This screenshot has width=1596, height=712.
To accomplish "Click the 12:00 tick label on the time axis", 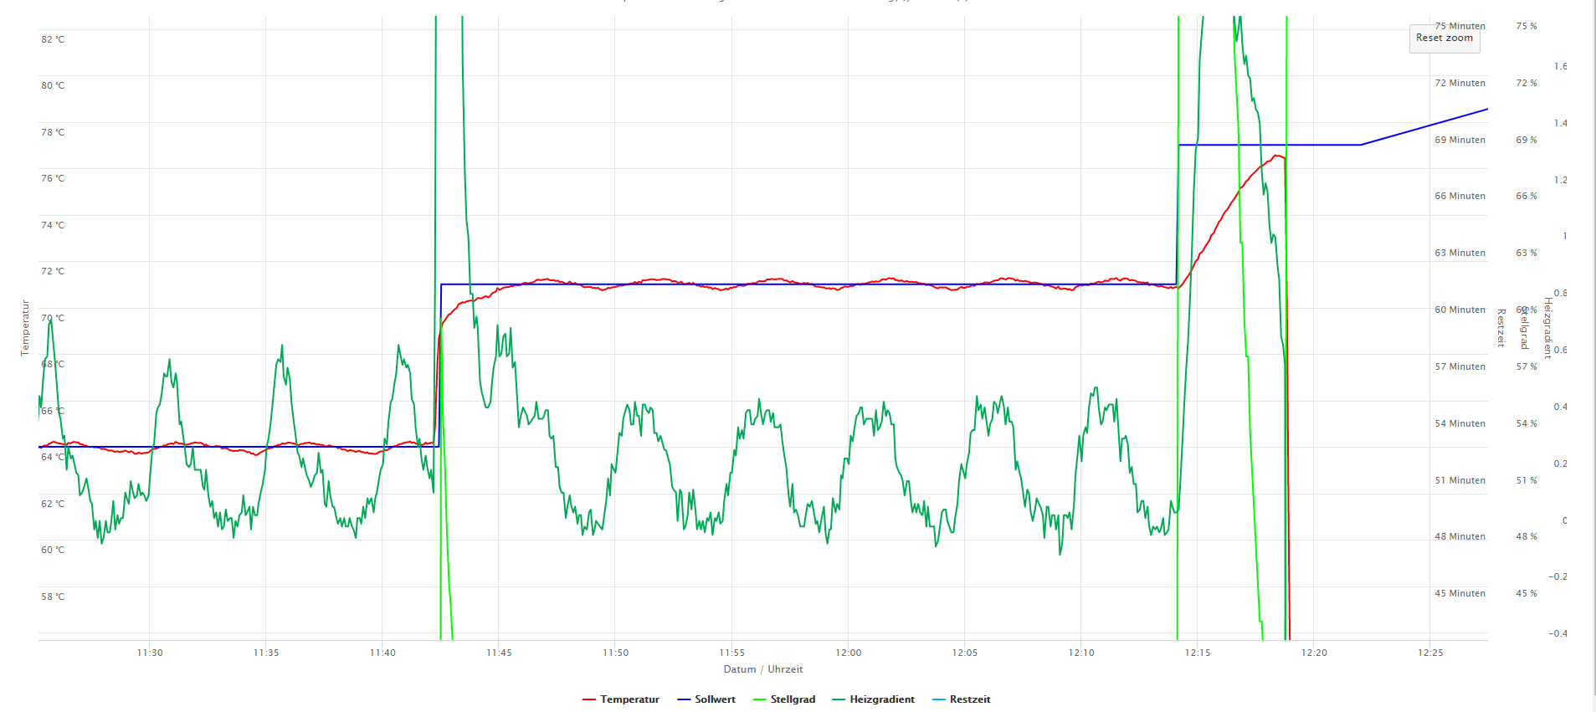I will pyautogui.click(x=848, y=653).
